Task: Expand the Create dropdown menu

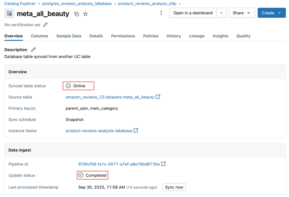Action: (271, 13)
